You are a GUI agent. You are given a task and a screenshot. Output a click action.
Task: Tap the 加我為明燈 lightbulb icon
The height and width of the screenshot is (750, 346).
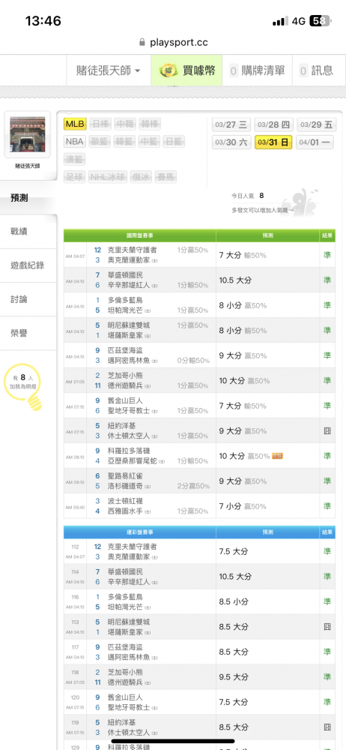coord(23,385)
